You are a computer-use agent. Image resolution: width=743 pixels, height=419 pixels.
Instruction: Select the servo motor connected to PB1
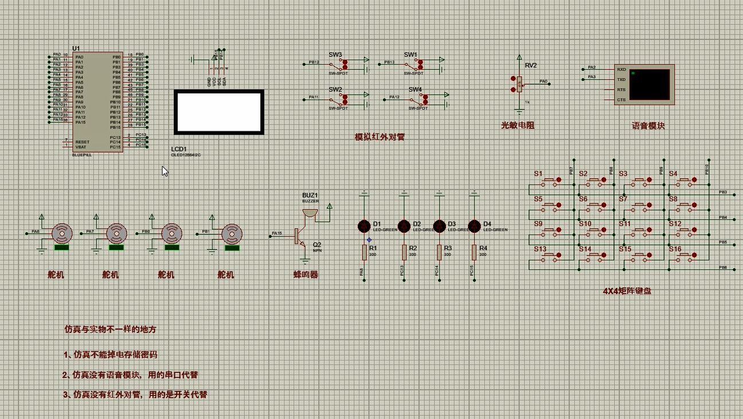(232, 233)
